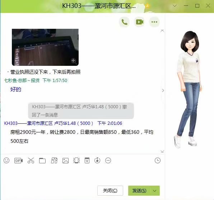
Task: Open the GIF animation recorder icon
Action: click(18, 160)
